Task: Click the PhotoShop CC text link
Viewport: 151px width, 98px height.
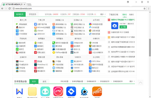Action: click(x=43, y=64)
